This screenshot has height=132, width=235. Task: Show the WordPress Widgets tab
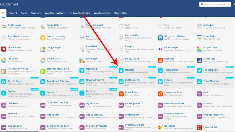55,13
